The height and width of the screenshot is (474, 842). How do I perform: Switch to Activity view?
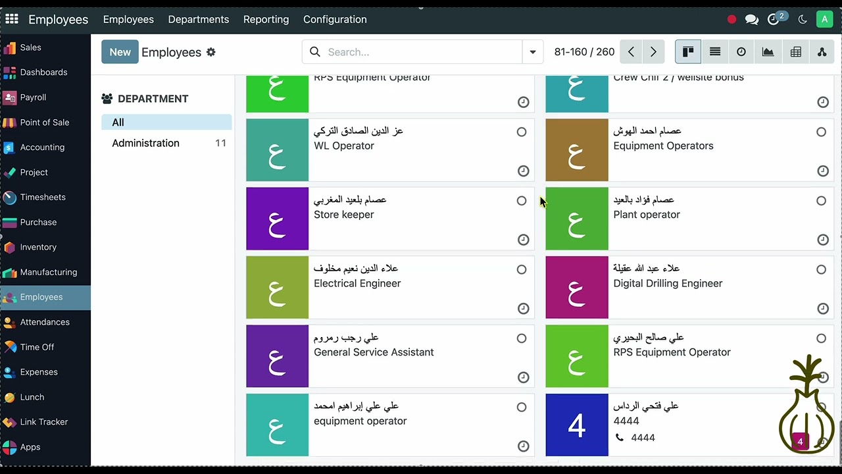pyautogui.click(x=741, y=52)
